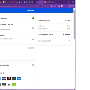Click the blue hexagon card logo

pyautogui.click(x=9, y=85)
